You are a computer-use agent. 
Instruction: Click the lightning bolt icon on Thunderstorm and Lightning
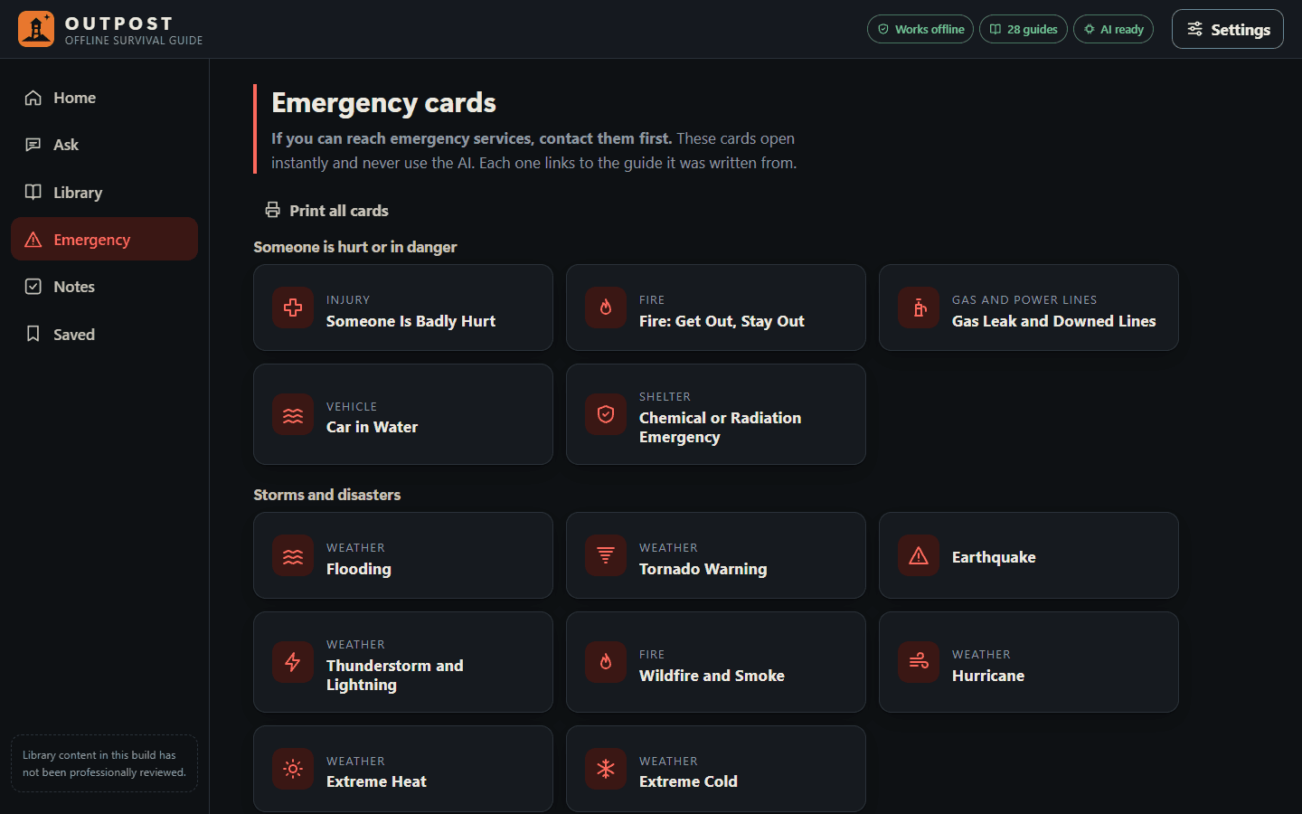[293, 662]
